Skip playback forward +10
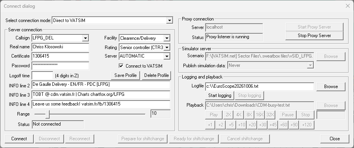354x148 pixels. point(242,125)
